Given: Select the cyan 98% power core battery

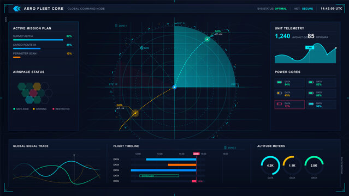Looking at the screenshot, I should tap(311, 103).
